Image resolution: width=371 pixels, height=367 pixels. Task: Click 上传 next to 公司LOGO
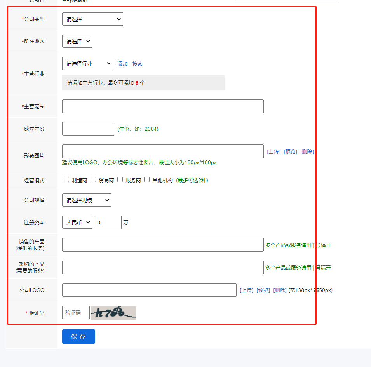point(246,290)
